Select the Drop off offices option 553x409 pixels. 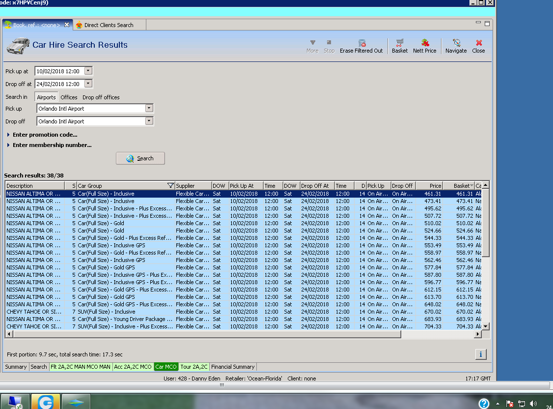pyautogui.click(x=101, y=97)
